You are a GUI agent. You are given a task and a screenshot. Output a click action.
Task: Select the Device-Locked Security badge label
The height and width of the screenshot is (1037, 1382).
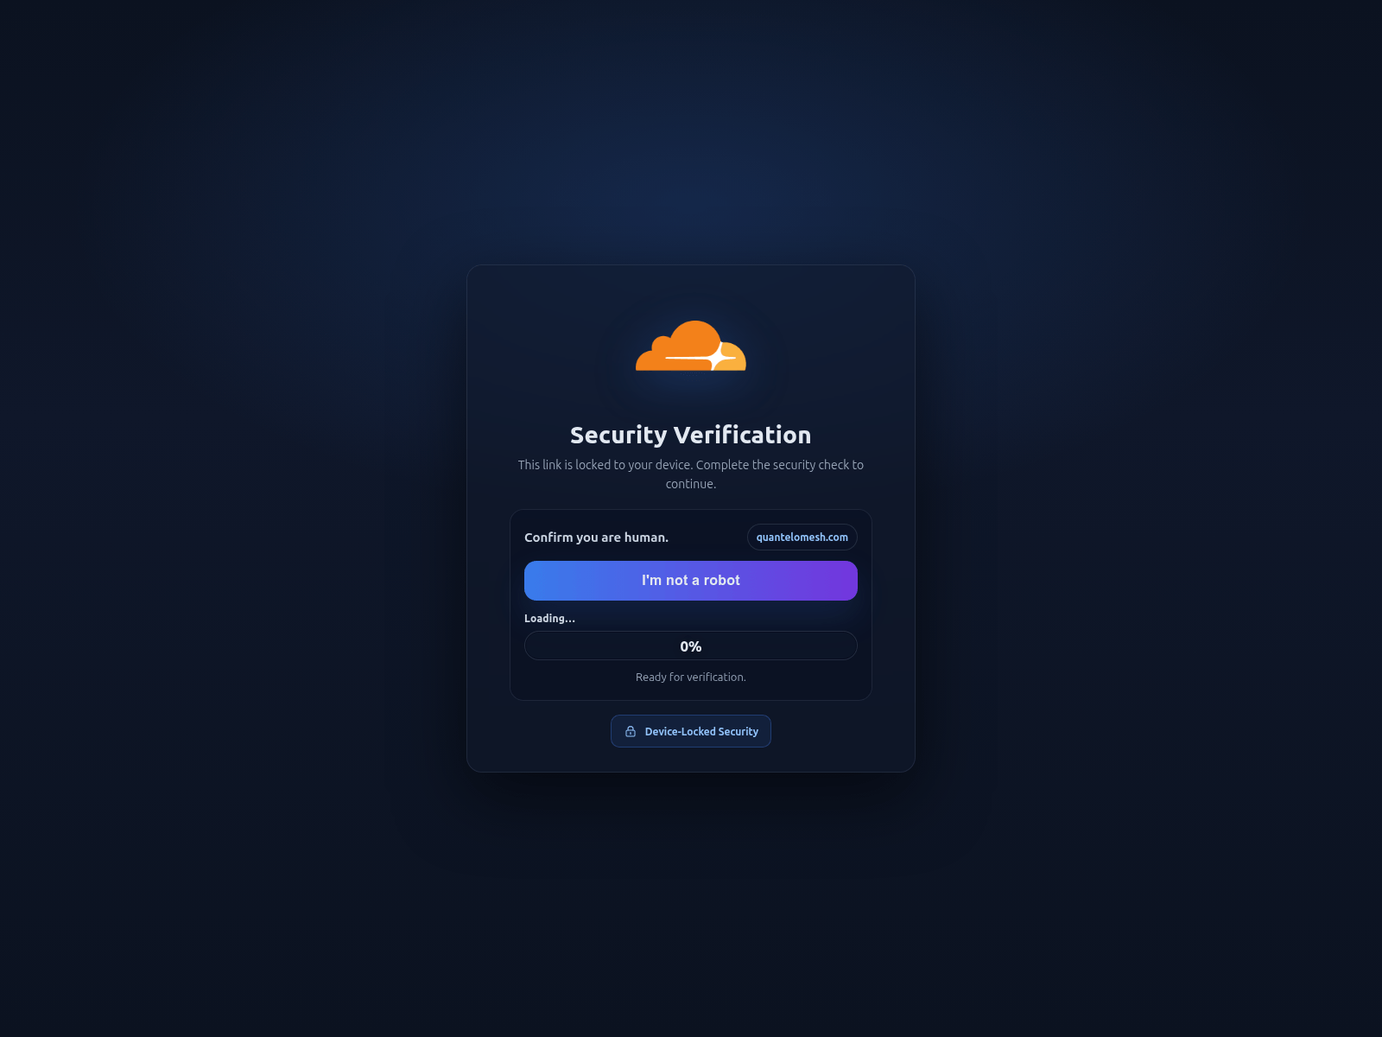(701, 731)
